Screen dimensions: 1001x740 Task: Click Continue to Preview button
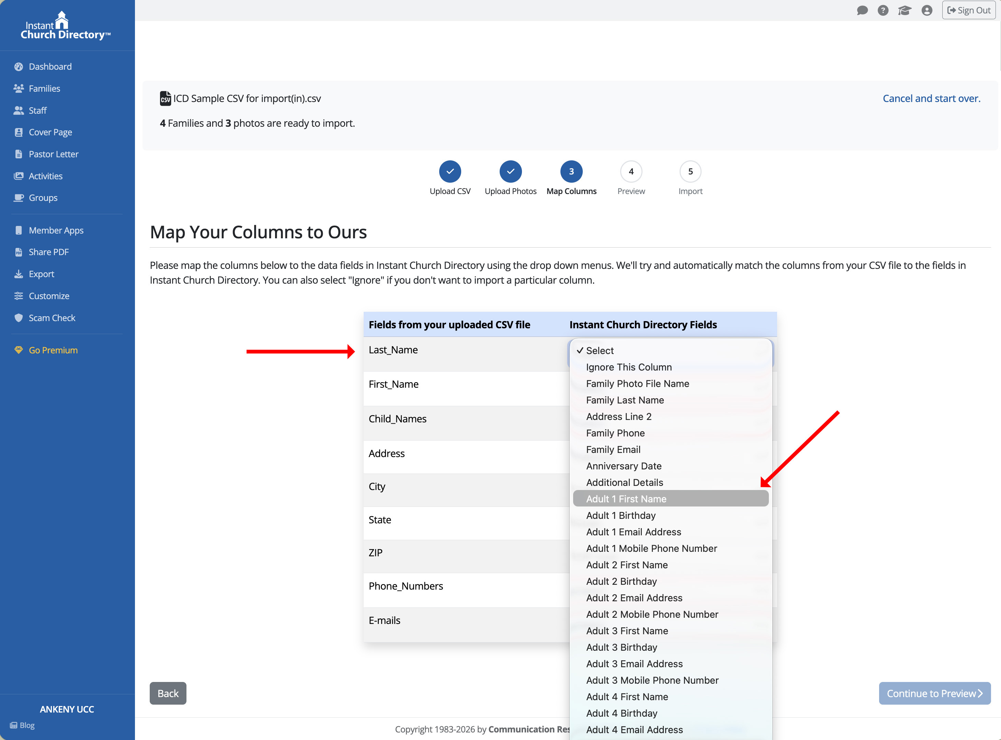934,693
